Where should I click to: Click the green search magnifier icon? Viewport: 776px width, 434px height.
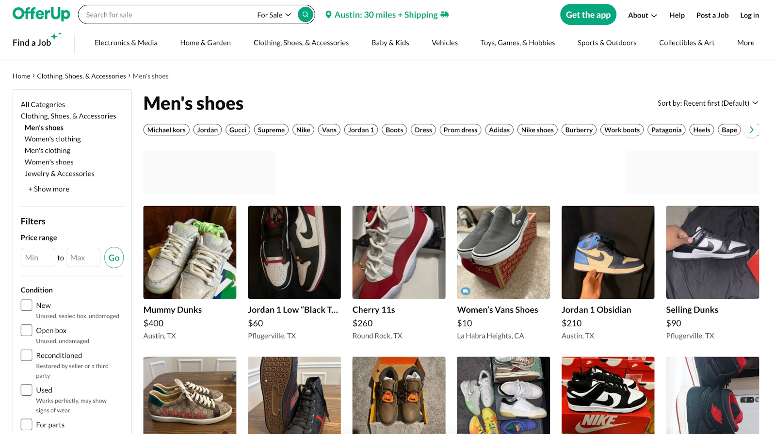pyautogui.click(x=305, y=15)
